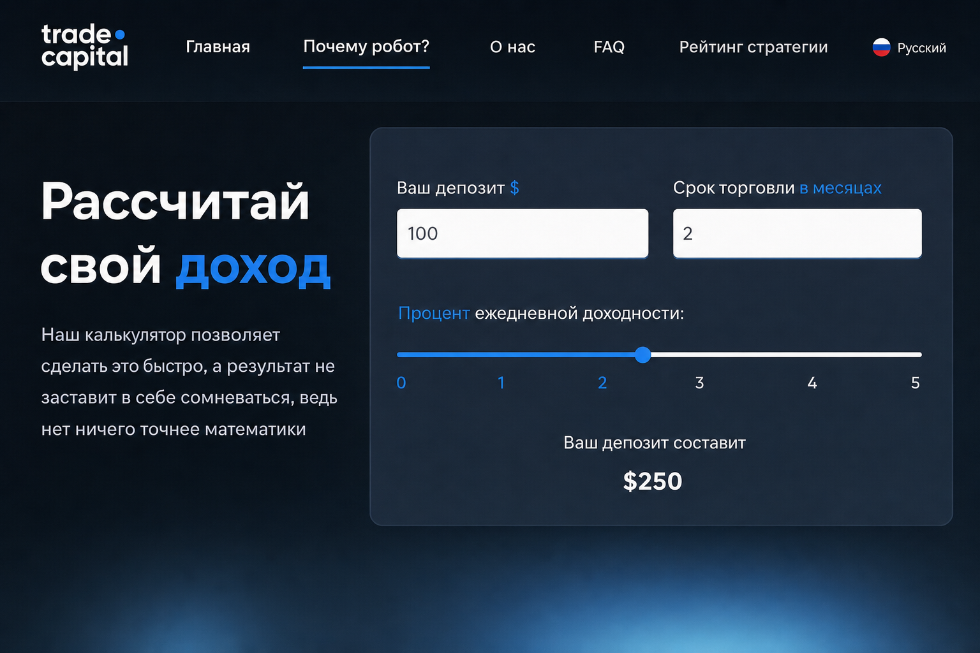Click the slider tick labeled 3
This screenshot has width=980, height=653.
point(699,383)
